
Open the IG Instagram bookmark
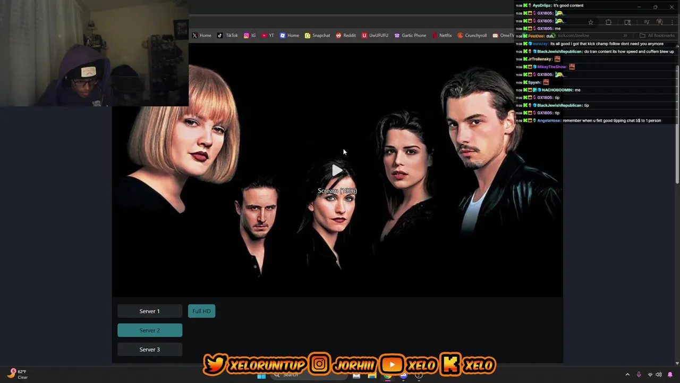click(x=250, y=36)
